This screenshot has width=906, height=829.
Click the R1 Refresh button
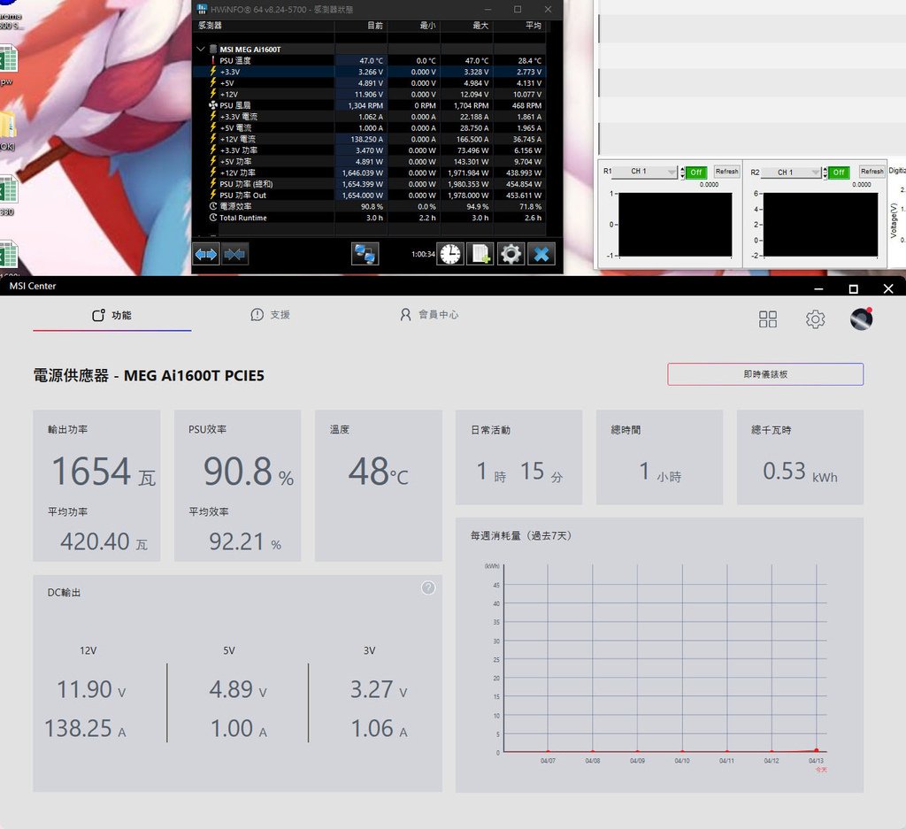(726, 172)
